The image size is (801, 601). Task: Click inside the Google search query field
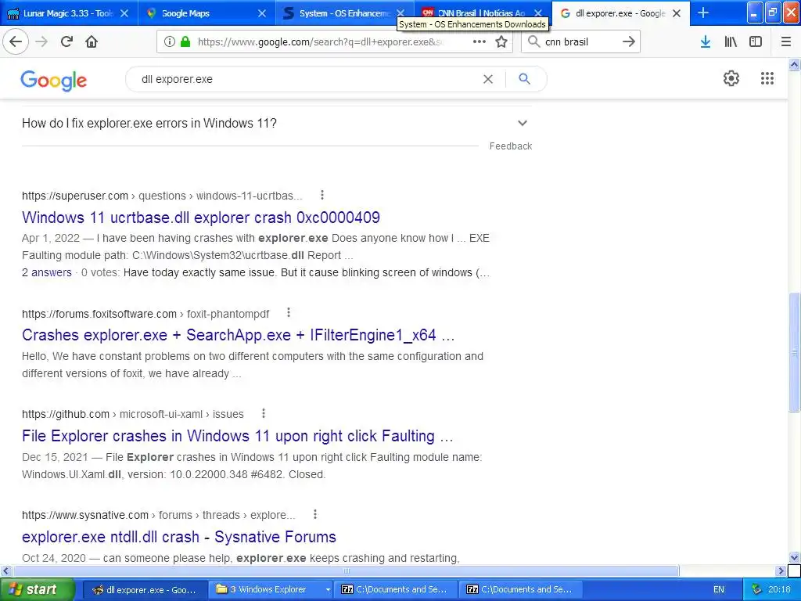click(307, 79)
